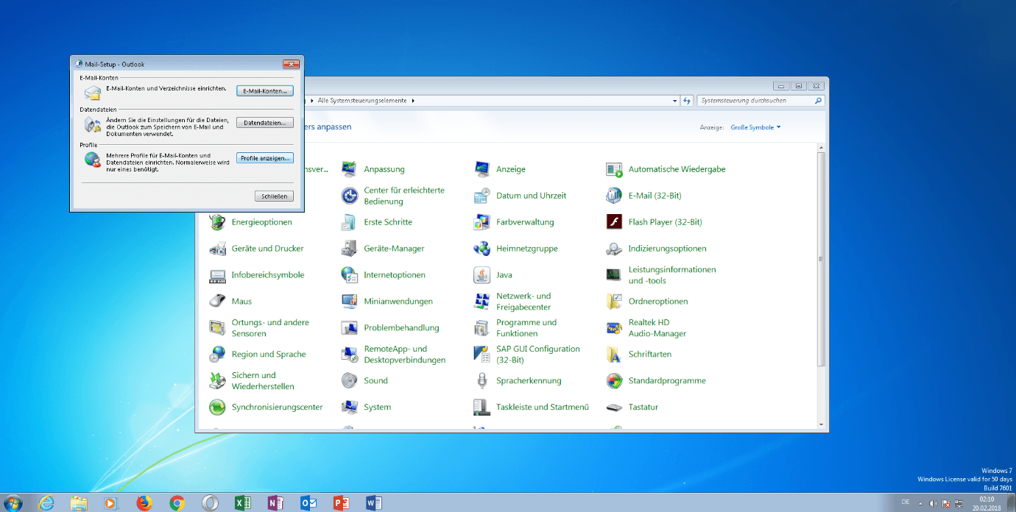Open the Datum und Uhrzeit icon
Viewport: 1016px width, 512px height.
pyautogui.click(x=482, y=196)
